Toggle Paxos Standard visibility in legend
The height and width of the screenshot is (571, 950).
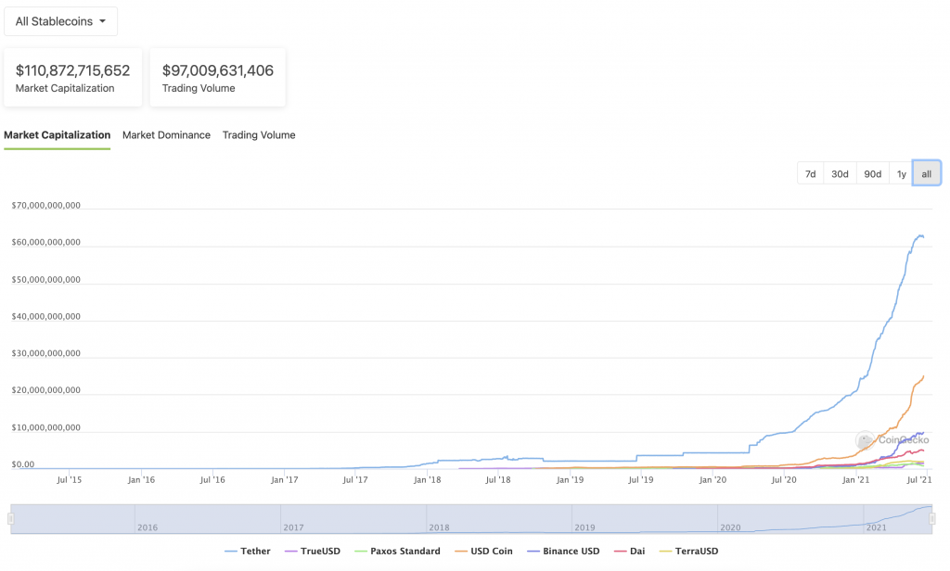(x=398, y=551)
